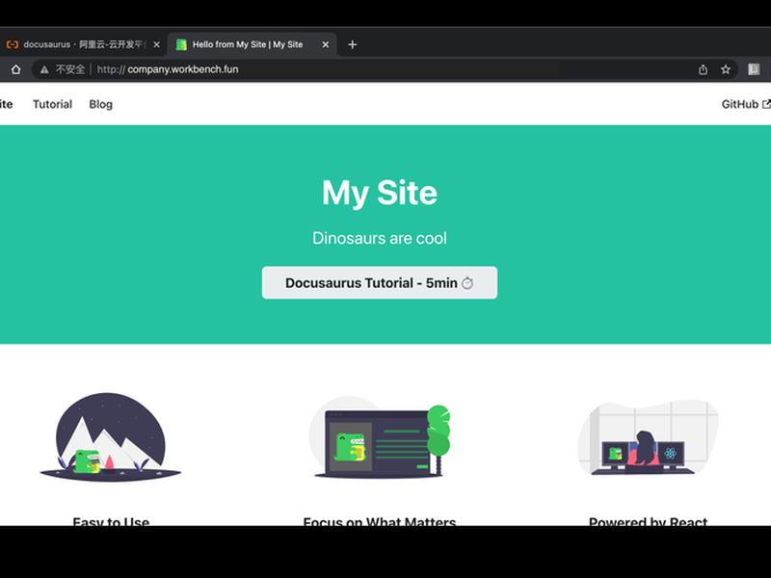Close the Hello from My Site tab
The height and width of the screenshot is (578, 771).
pyautogui.click(x=326, y=44)
